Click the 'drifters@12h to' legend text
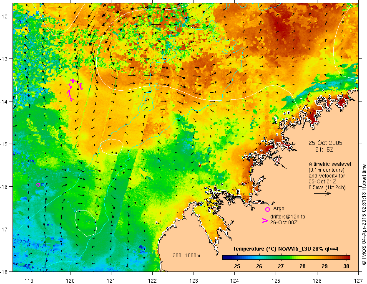 tap(288, 217)
